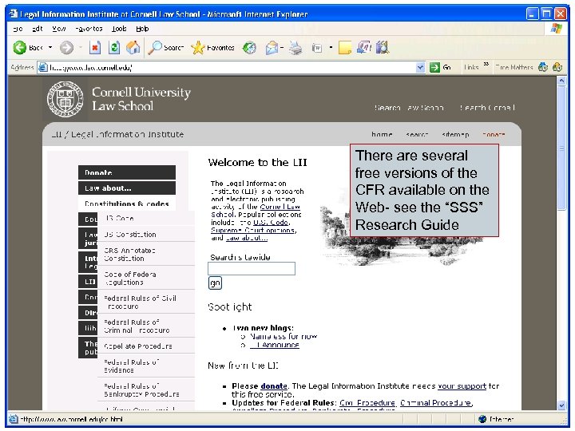Click the bold donate link in news
This screenshot has width=575, height=431.
click(x=274, y=386)
